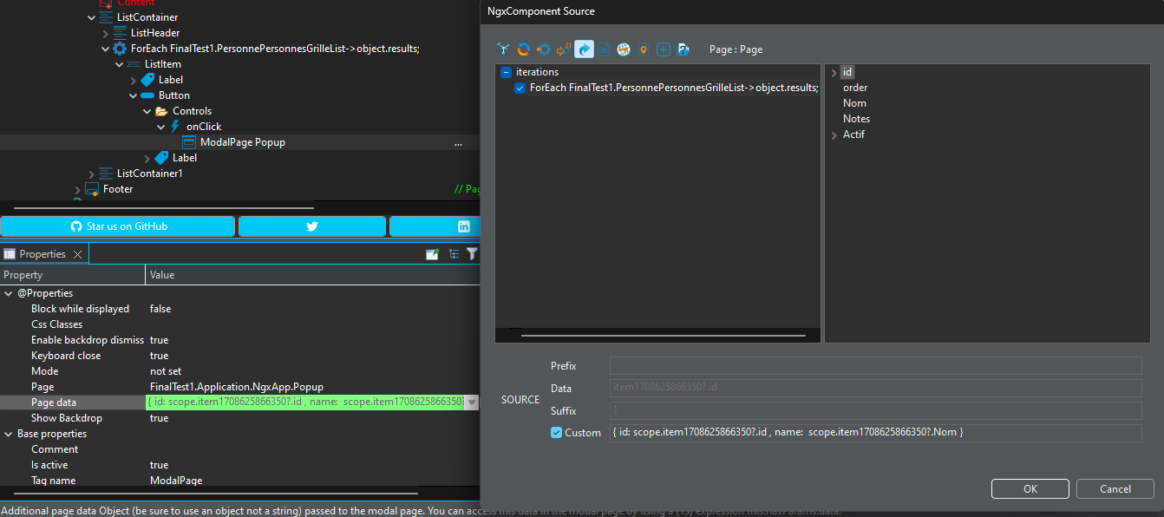Open the Page data value dropdown
The width and height of the screenshot is (1164, 517).
pos(472,402)
